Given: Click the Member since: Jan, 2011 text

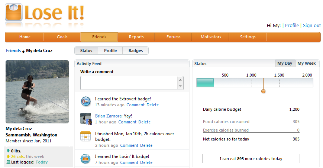Looking at the screenshot, I should coord(28,141).
